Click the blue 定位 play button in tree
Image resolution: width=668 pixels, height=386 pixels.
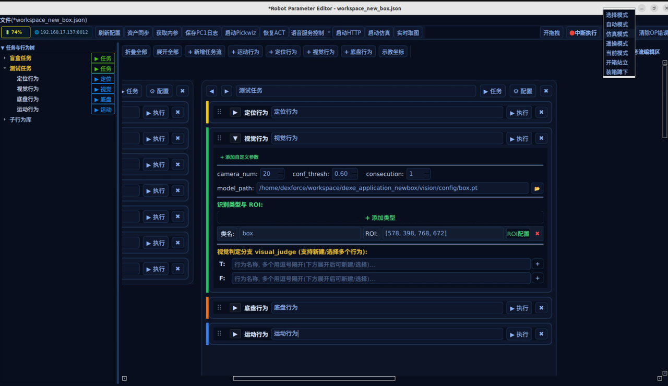pos(103,79)
